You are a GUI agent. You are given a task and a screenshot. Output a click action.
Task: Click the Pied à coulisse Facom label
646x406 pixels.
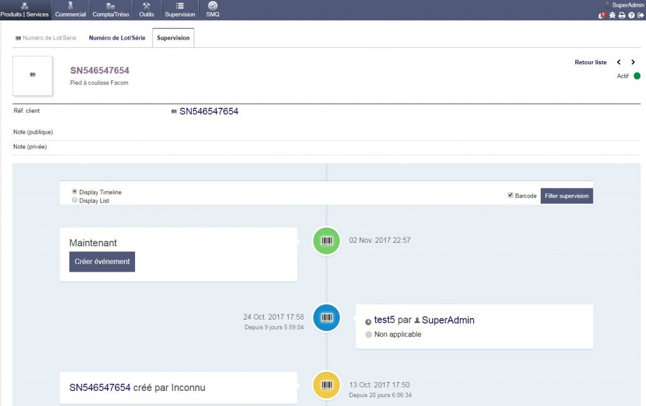[x=99, y=83]
